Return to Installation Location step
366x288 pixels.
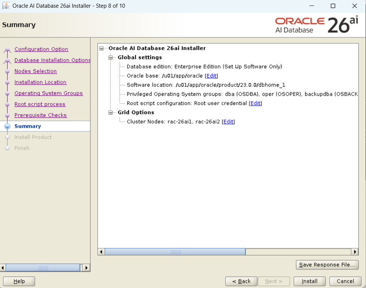tap(40, 82)
